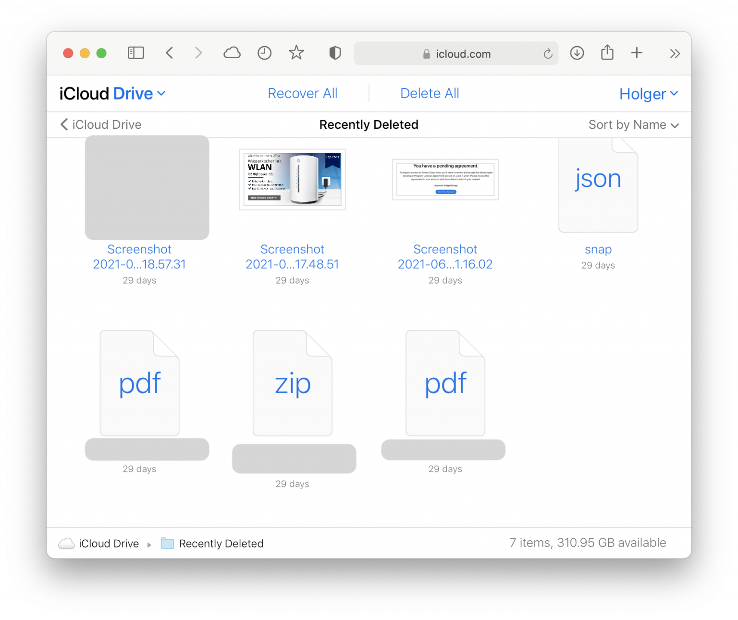
Task: Select the snap json file icon
Action: pyautogui.click(x=598, y=185)
